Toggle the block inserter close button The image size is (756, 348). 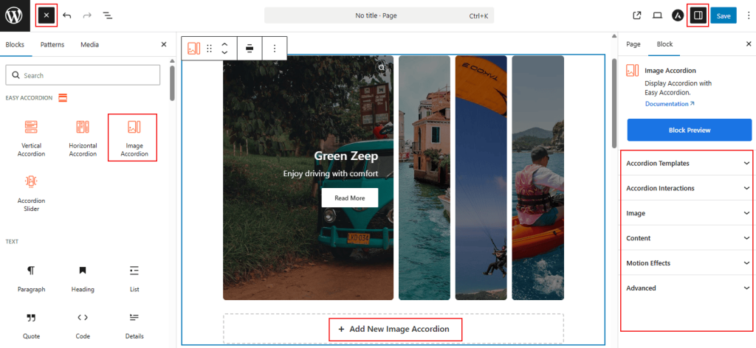click(x=46, y=15)
